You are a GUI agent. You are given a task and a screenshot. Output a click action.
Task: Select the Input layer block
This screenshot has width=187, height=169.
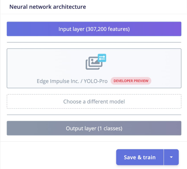tap(94, 29)
